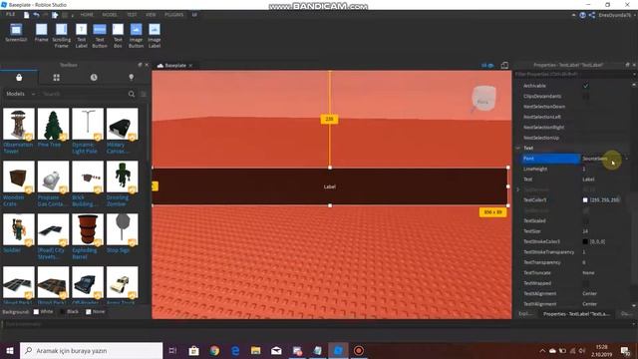Open the TextXAlignment Center dropdown
This screenshot has height=359, width=638.
tap(605, 293)
